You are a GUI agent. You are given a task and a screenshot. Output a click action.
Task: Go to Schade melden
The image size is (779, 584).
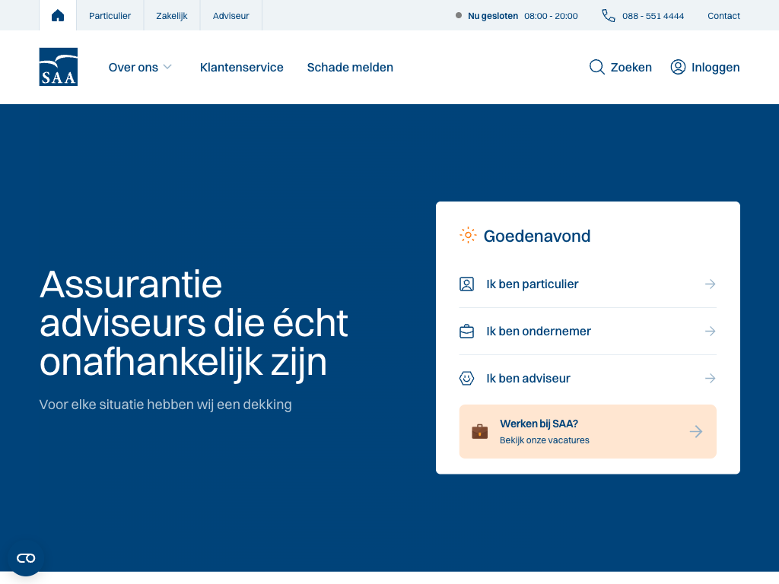coord(350,68)
